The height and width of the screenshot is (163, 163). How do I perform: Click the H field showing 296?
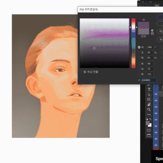tap(150, 47)
